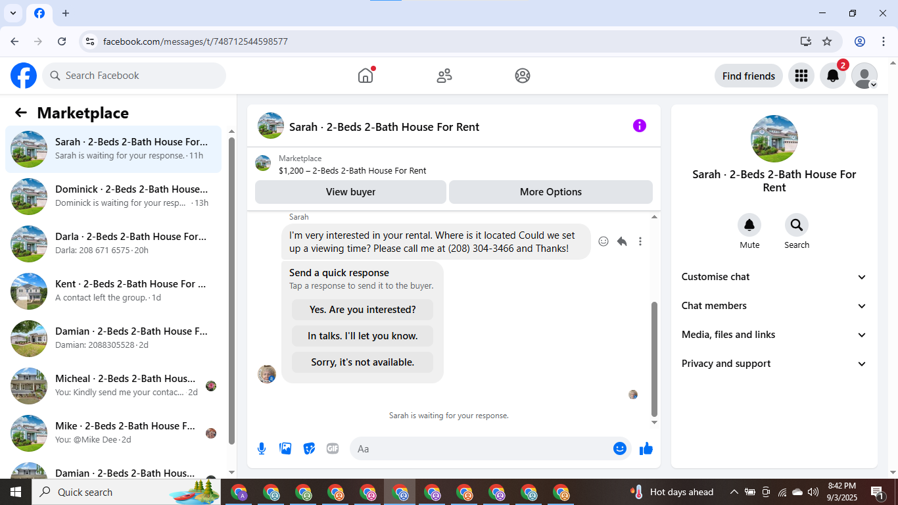Open Micheal's conversation in list
Viewport: 898px width, 505px height.
click(x=113, y=386)
